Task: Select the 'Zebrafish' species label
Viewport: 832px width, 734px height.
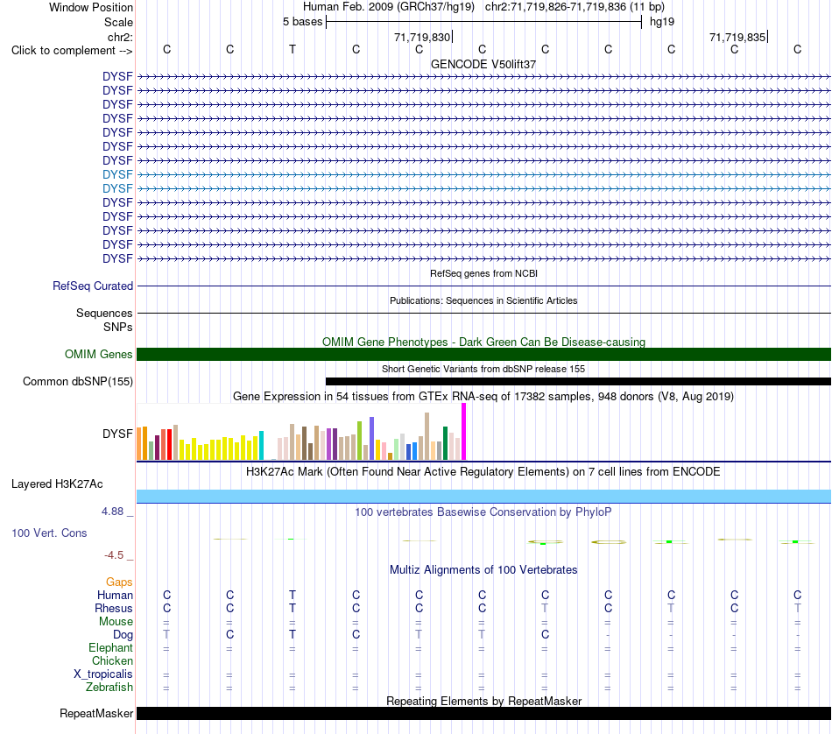Action: point(109,688)
